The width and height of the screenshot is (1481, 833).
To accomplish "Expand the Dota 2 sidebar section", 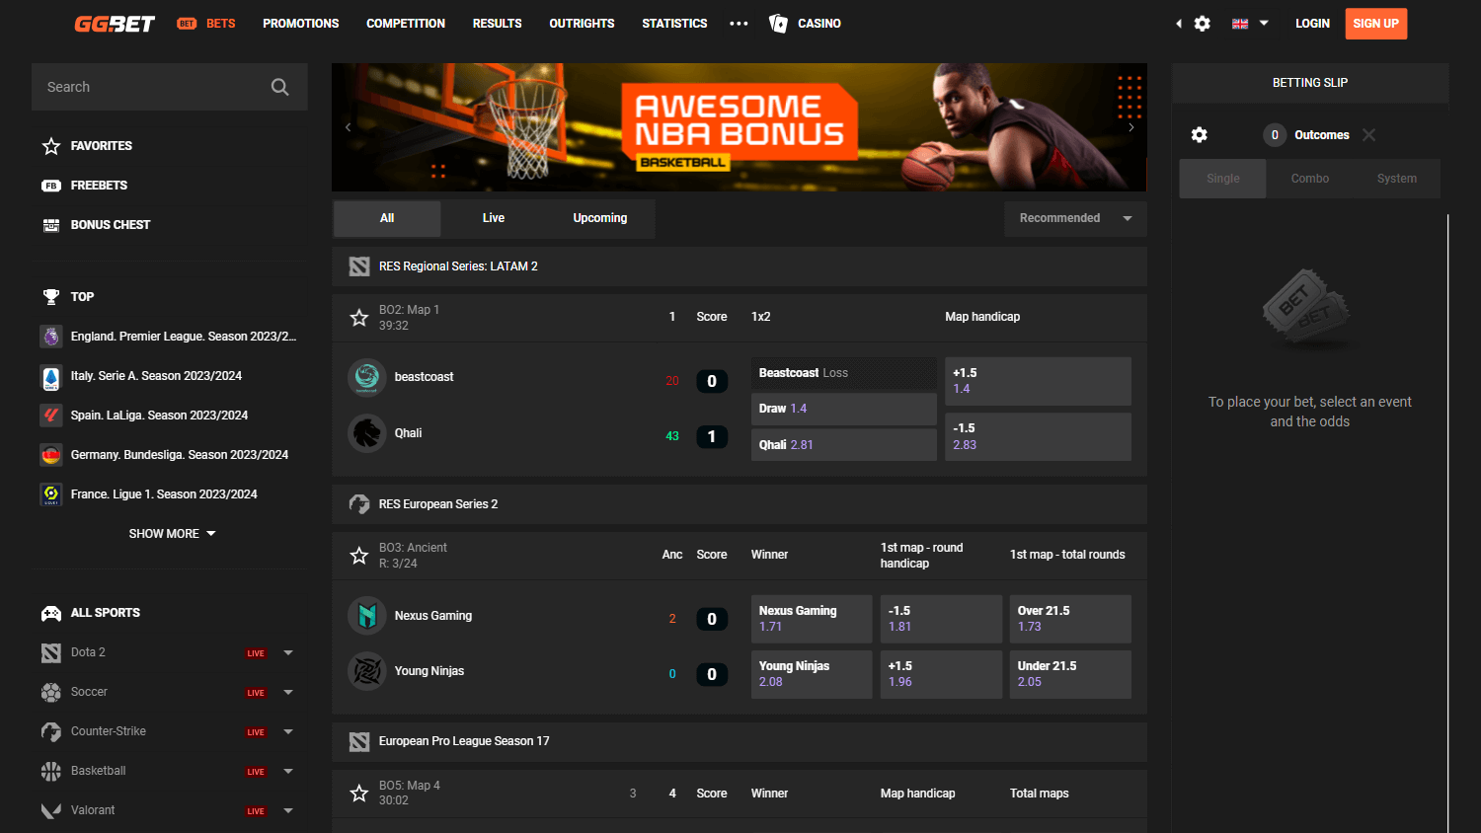I will coord(288,652).
